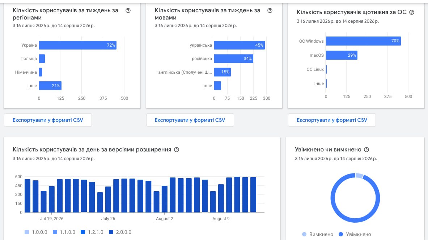
Task: Export OS chart using CSV button
Action: point(332,120)
